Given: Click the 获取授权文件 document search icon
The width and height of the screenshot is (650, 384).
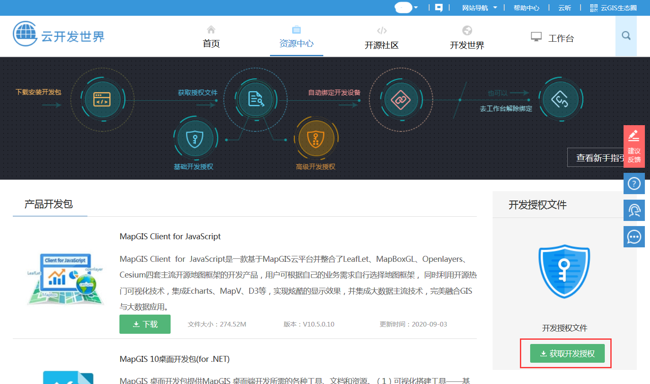Looking at the screenshot, I should [x=256, y=99].
